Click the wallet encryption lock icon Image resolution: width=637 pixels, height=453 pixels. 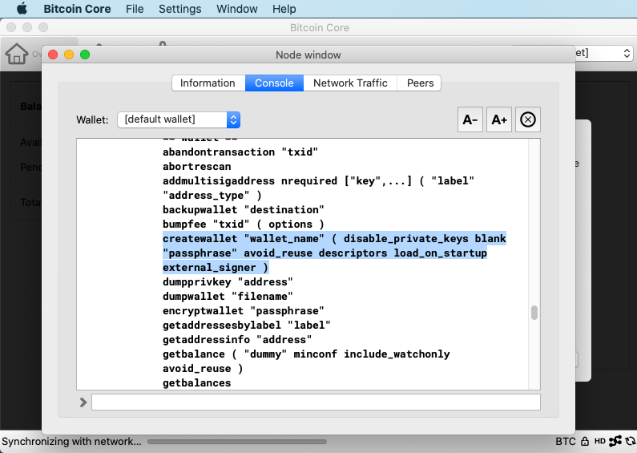[x=585, y=441]
